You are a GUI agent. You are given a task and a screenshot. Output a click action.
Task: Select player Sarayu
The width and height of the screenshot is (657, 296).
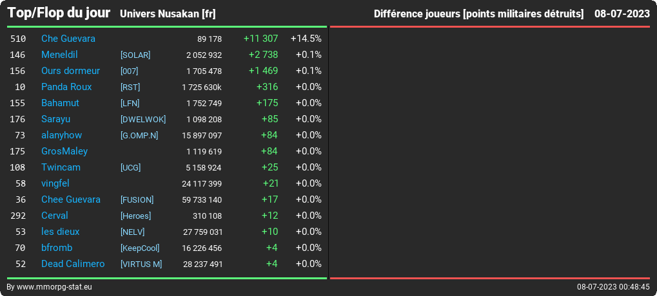(x=55, y=119)
